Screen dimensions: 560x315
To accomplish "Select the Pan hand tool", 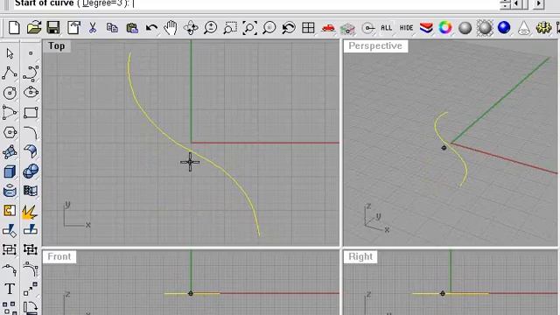I will pos(171,28).
